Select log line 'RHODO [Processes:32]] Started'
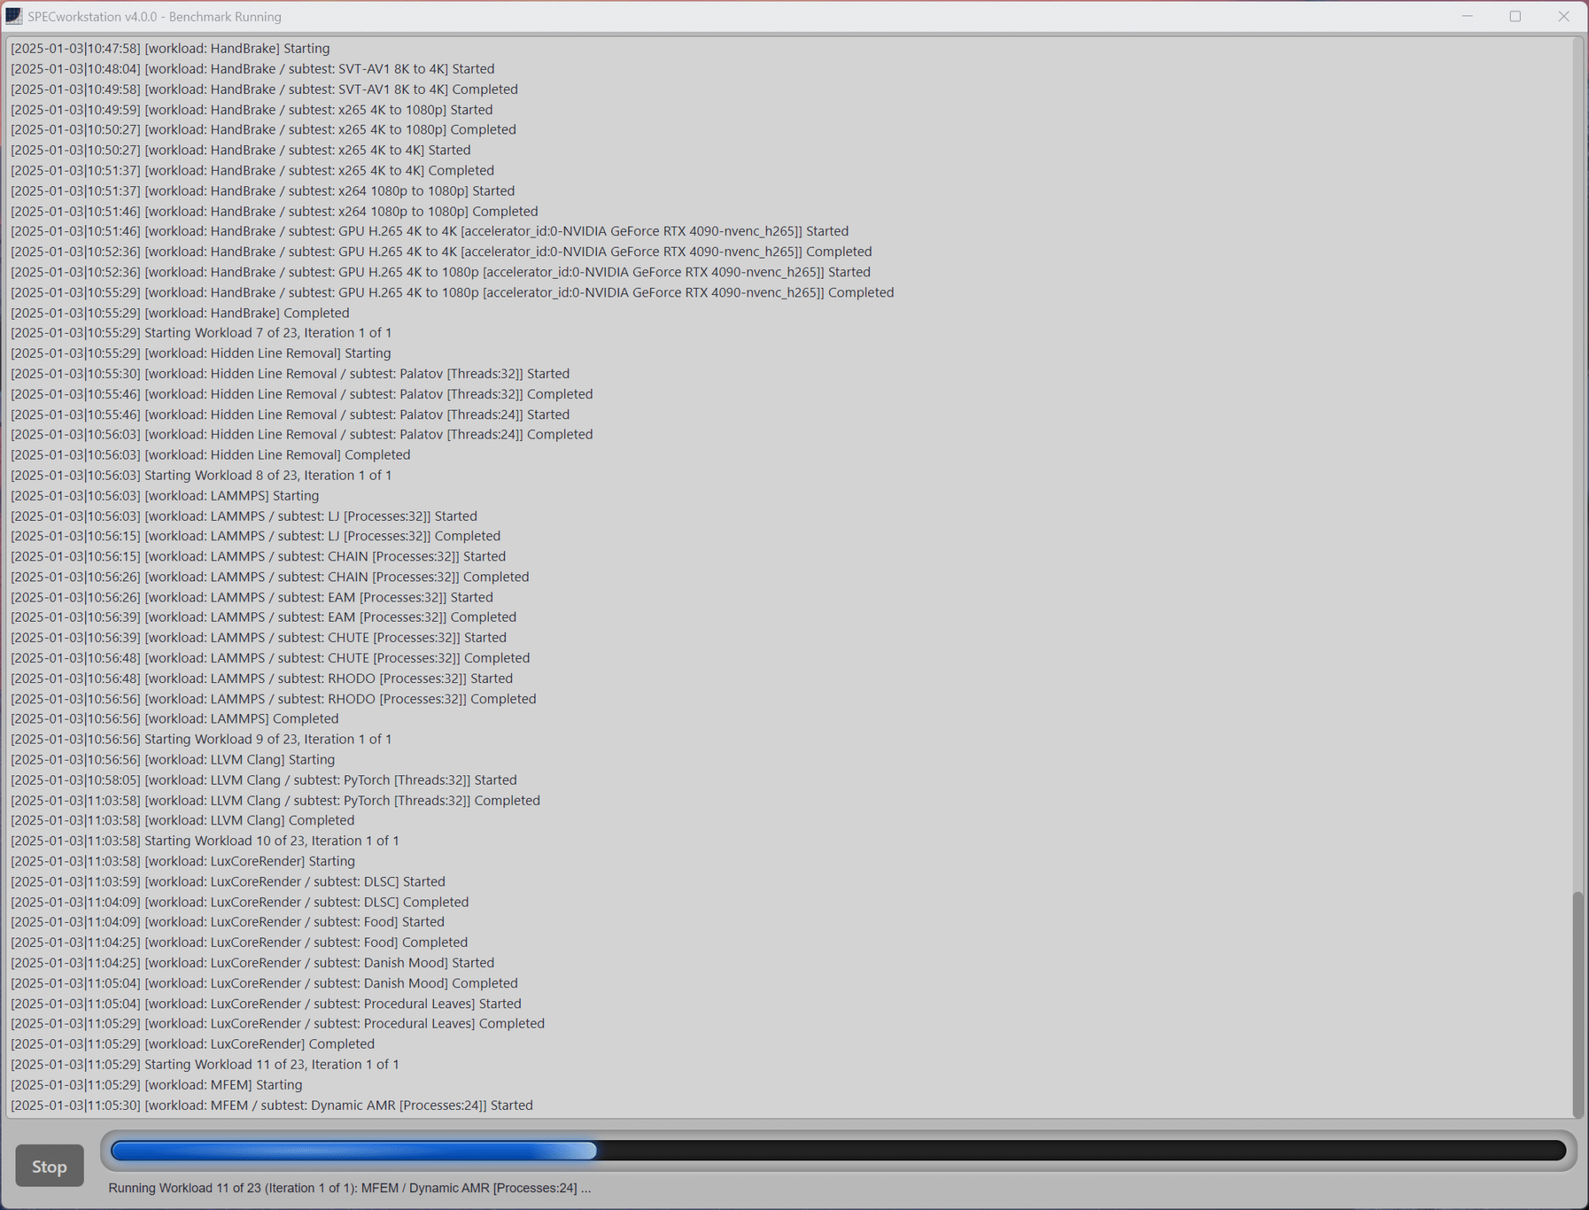This screenshot has height=1210, width=1589. [261, 678]
